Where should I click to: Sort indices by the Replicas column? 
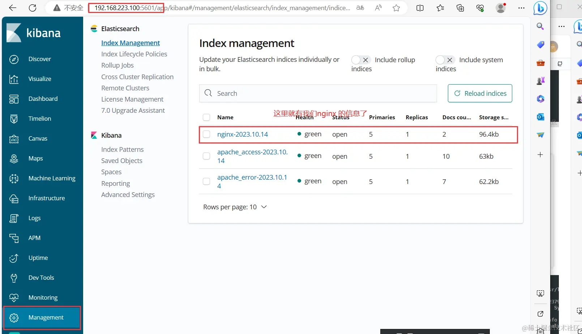click(417, 117)
